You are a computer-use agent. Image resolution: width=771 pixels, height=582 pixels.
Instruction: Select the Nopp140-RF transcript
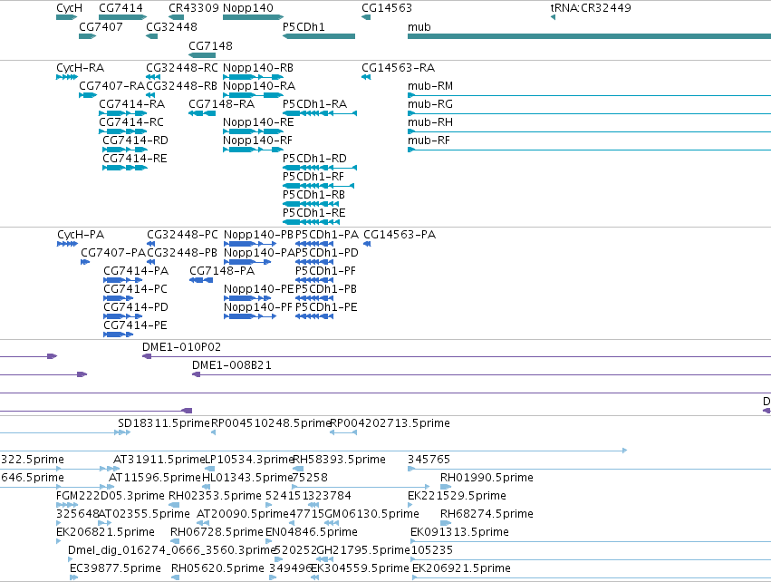pos(253,150)
